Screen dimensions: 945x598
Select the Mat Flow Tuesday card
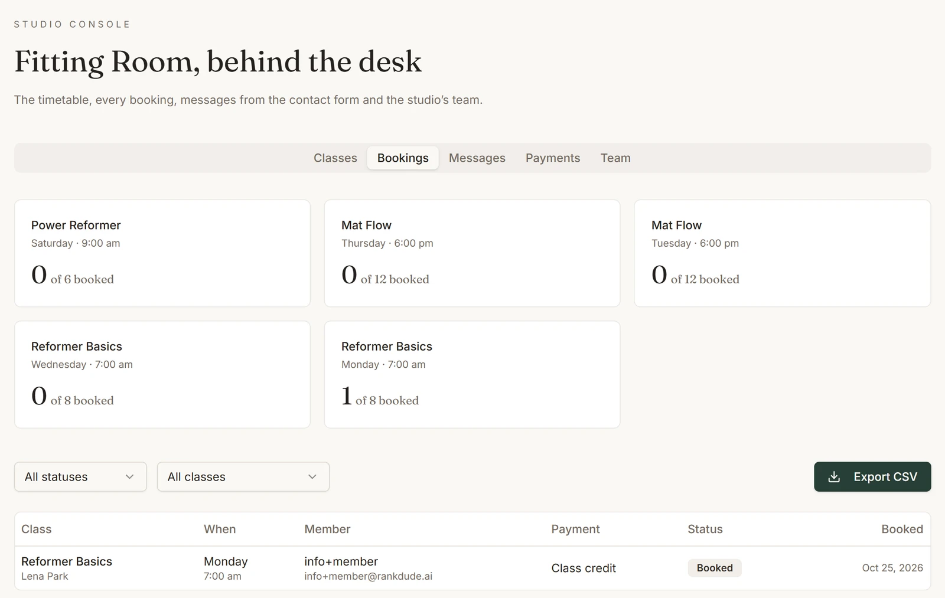pos(783,253)
